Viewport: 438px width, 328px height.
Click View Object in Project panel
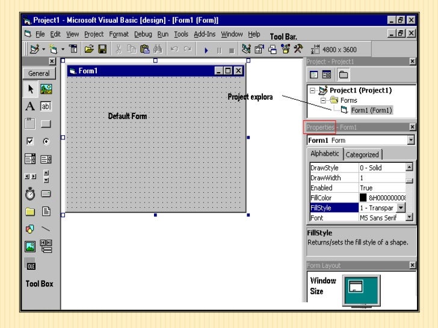click(x=326, y=74)
